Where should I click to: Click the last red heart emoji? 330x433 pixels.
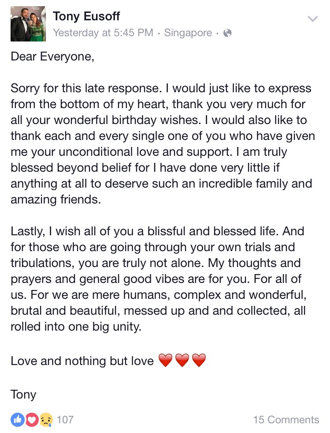(x=199, y=361)
